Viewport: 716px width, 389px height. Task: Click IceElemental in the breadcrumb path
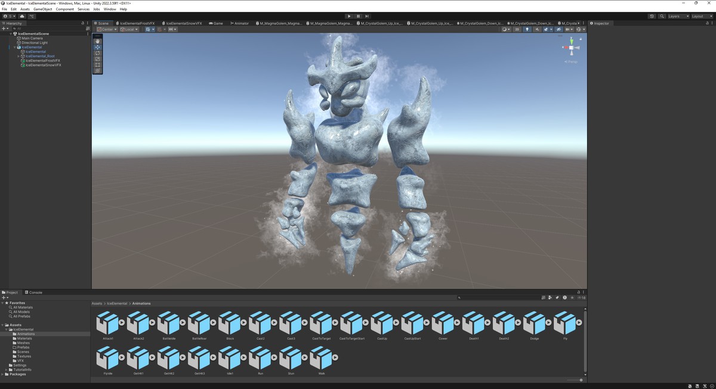tap(117, 303)
